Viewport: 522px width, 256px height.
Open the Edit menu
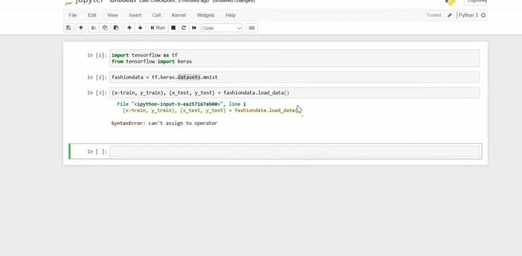tap(92, 15)
